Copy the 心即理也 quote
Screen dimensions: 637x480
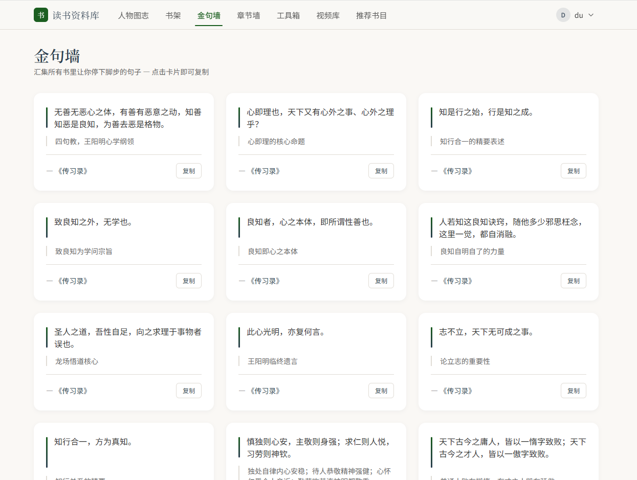click(381, 171)
